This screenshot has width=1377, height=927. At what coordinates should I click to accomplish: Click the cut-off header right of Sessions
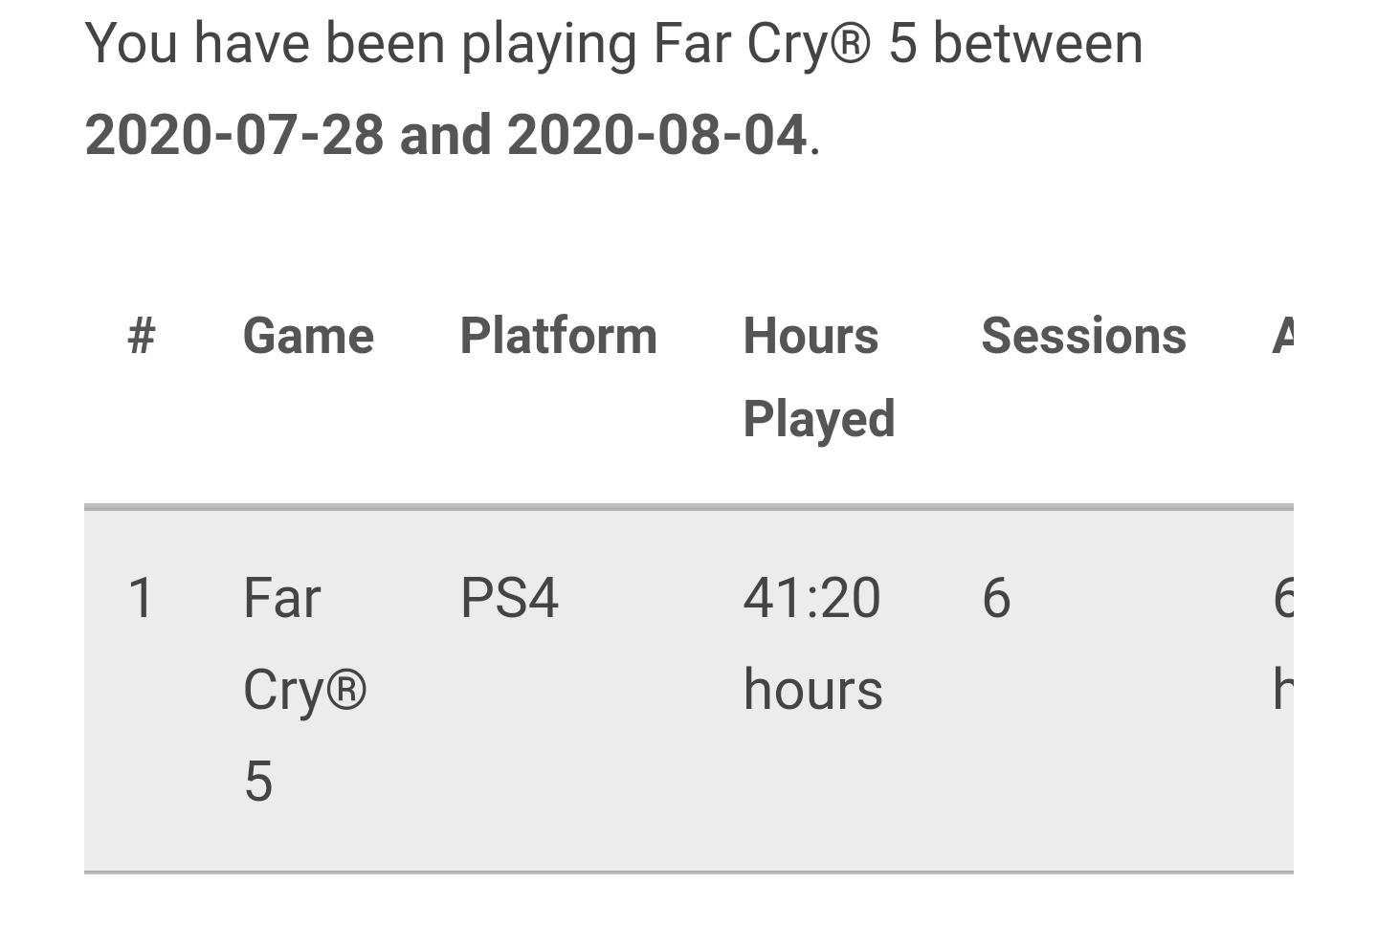coord(1282,336)
